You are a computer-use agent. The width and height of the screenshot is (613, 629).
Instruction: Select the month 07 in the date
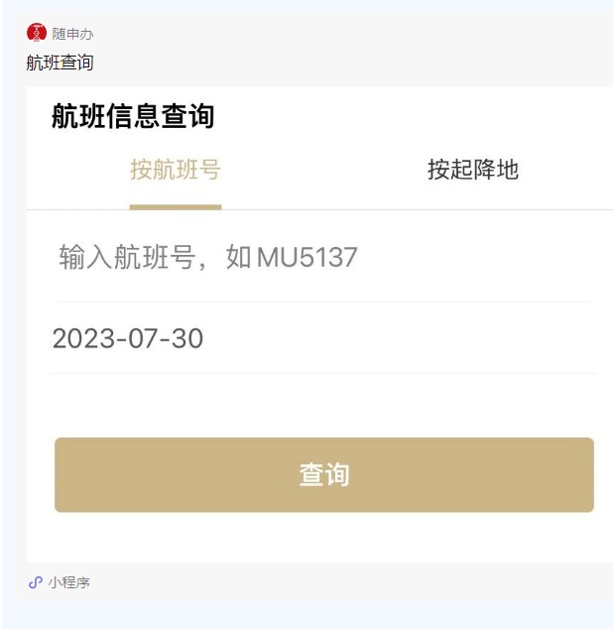139,339
